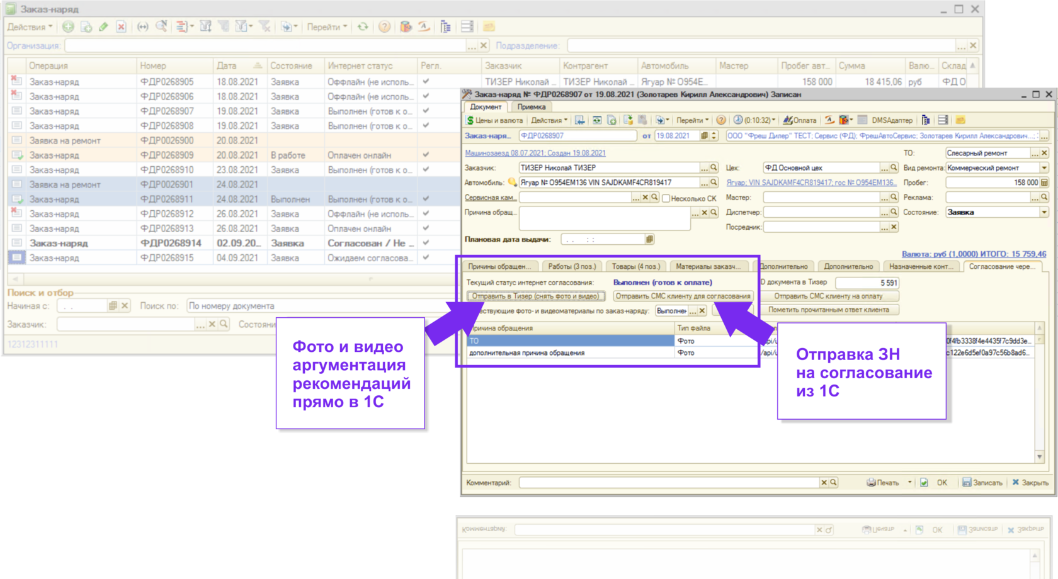
Task: Clear the Организация filter field
Action: click(x=484, y=46)
